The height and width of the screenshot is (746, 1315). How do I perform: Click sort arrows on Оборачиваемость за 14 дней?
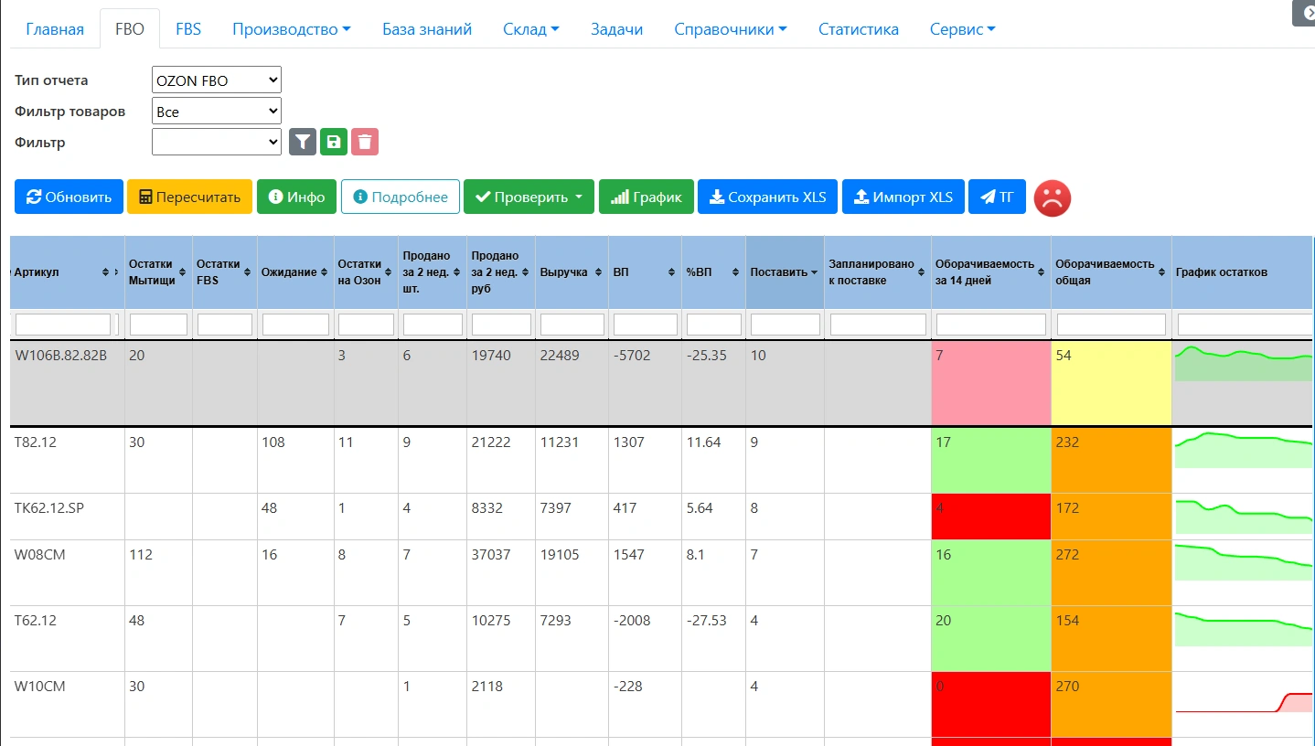point(1042,272)
